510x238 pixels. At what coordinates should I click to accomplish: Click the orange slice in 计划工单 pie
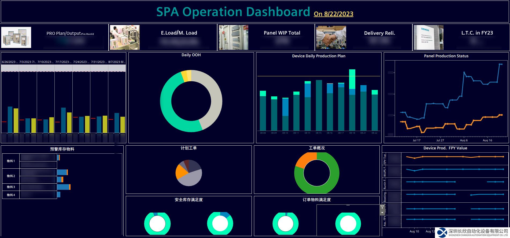[180, 172]
